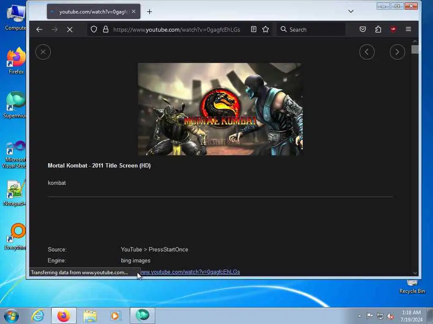Open the taskbar clock showing 1:18 AM
433x324 pixels.
click(411, 316)
